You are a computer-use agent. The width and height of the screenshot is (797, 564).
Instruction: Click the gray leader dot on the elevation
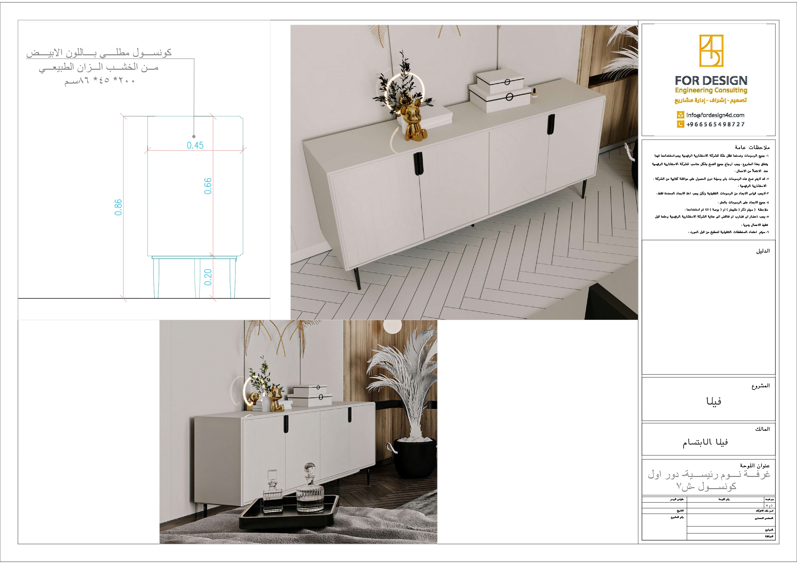pos(194,137)
